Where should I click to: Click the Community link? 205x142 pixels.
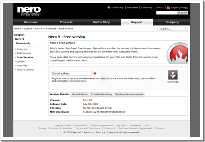pos(147,7)
